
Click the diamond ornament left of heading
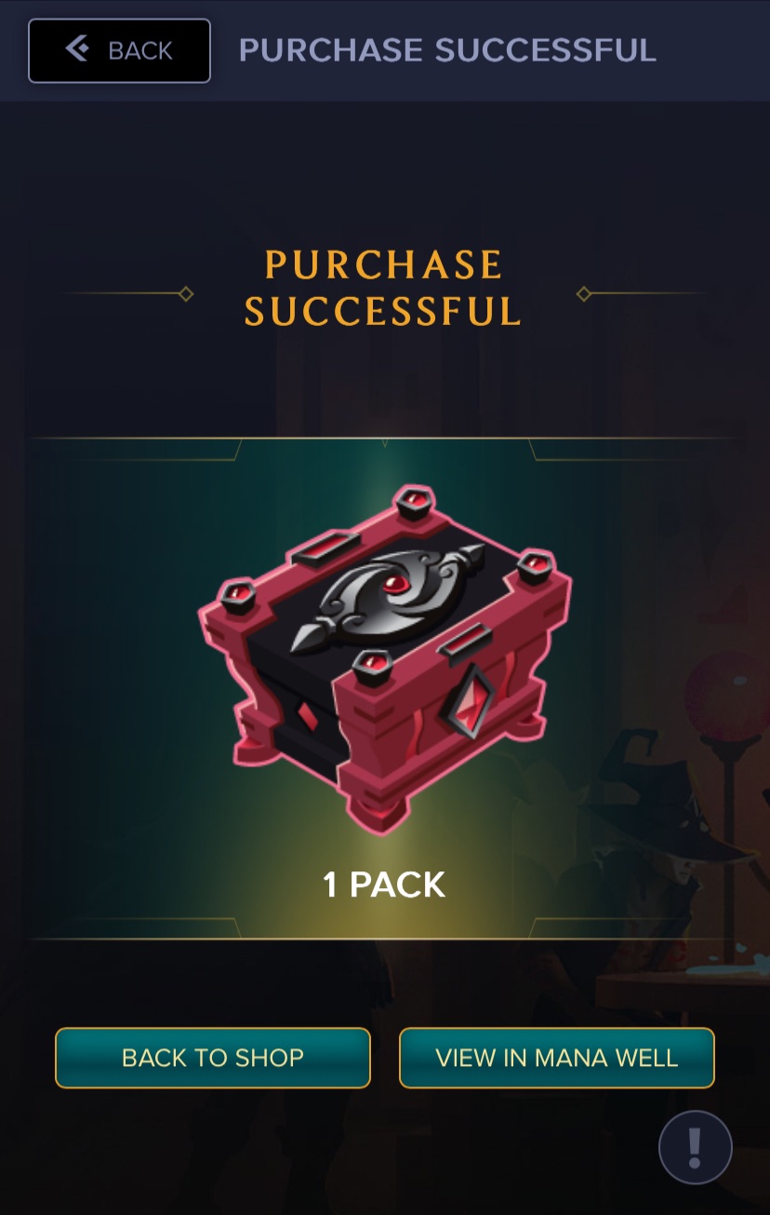186,294
